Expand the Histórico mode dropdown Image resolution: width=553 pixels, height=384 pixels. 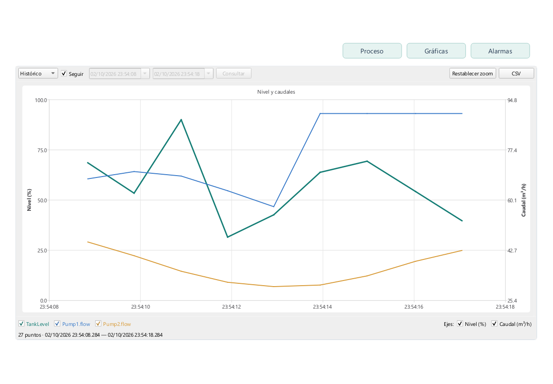[38, 73]
